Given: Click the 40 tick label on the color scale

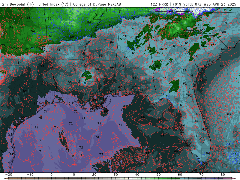Looking at the screenshot, I should pos(137,175).
